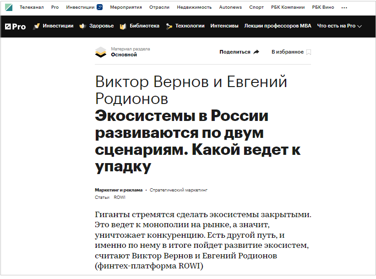Go to Здоровье in Pro navigation
This screenshot has height=279, width=376.
(101, 26)
